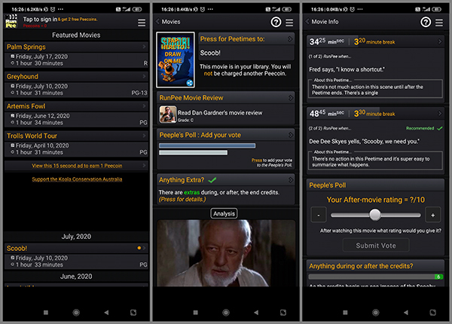This screenshot has width=452, height=324.
Task: View the 15 second ad to earn 1 Peecoin
Action: 77,166
